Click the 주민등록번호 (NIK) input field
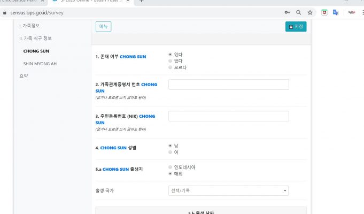Viewport: 364px width, 214px height. point(228,116)
